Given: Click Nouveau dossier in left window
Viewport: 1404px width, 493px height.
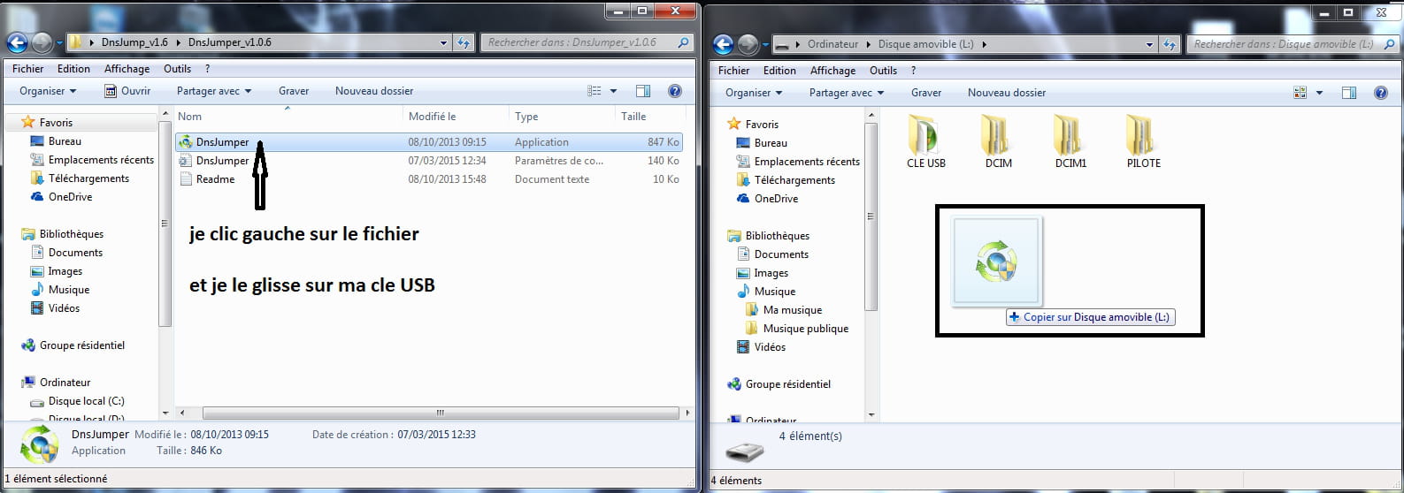Looking at the screenshot, I should click(374, 91).
